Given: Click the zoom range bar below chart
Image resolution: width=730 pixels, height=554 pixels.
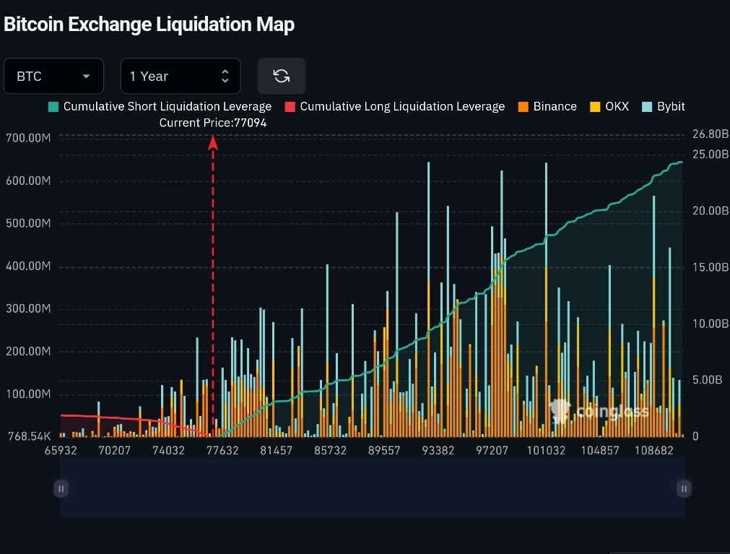Looking at the screenshot, I should click(373, 488).
